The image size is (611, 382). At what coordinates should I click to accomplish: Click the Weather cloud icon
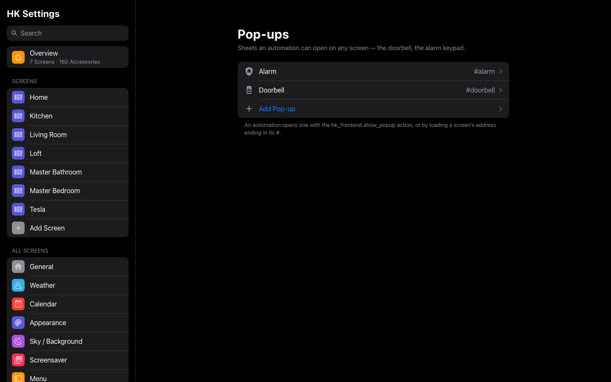[x=18, y=285]
